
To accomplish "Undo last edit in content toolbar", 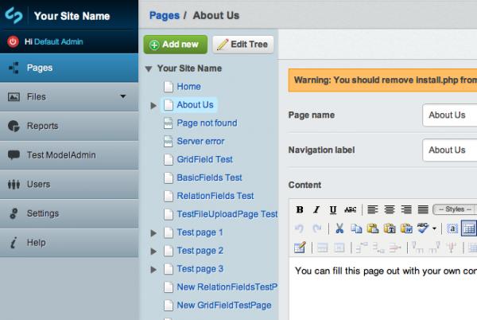I will pos(299,228).
